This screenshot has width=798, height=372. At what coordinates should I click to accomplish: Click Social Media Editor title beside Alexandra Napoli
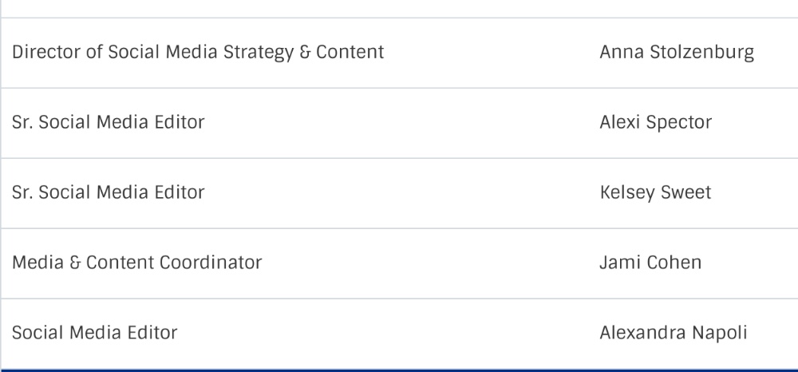[x=95, y=333]
